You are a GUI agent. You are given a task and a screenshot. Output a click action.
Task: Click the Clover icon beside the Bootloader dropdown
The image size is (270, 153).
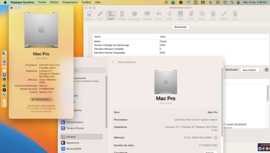pyautogui.click(x=266, y=70)
